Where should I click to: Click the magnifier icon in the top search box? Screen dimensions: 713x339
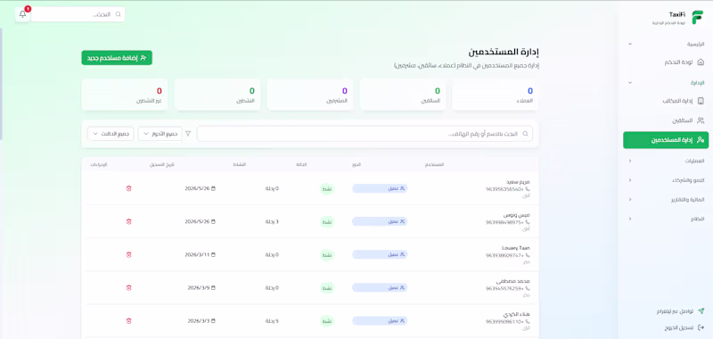pos(119,14)
